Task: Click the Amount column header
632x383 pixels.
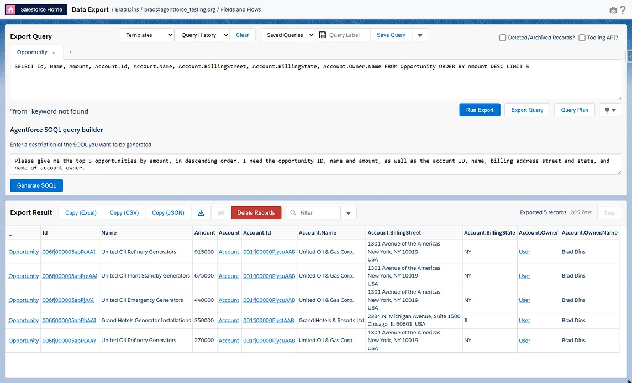Action: click(x=205, y=233)
